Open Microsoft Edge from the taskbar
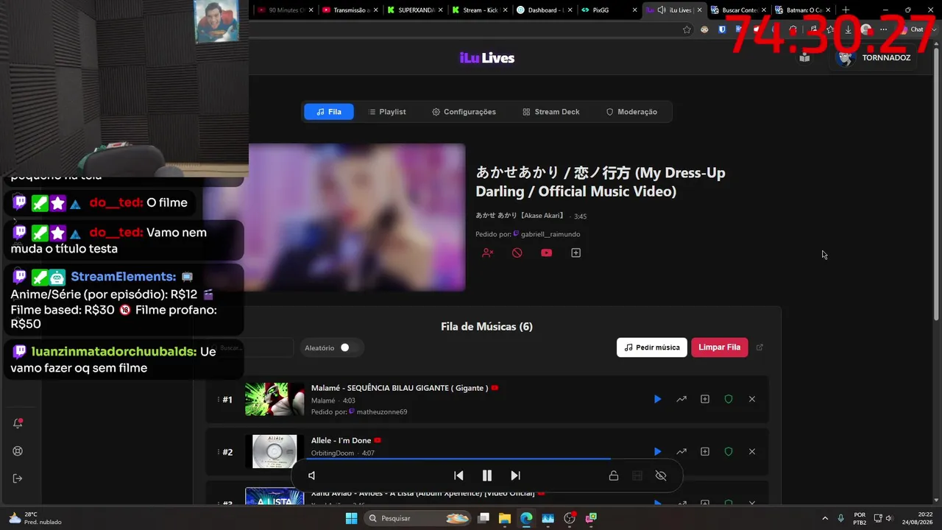Image resolution: width=942 pixels, height=530 pixels. [x=526, y=518]
